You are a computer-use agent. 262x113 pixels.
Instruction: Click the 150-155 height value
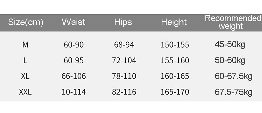(x=175, y=44)
